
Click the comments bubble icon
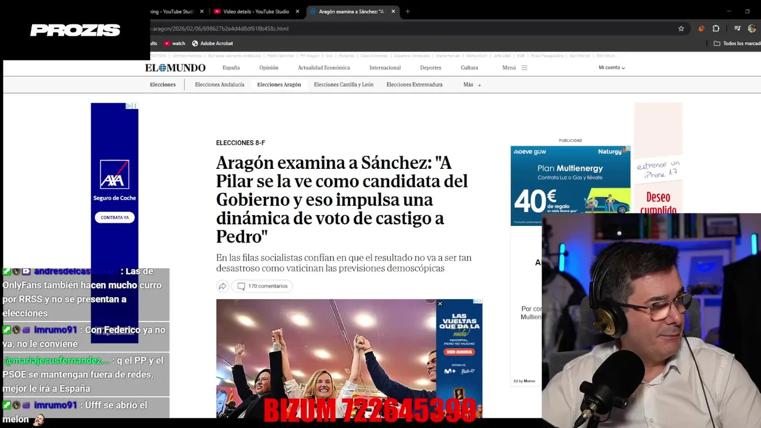[x=241, y=286]
